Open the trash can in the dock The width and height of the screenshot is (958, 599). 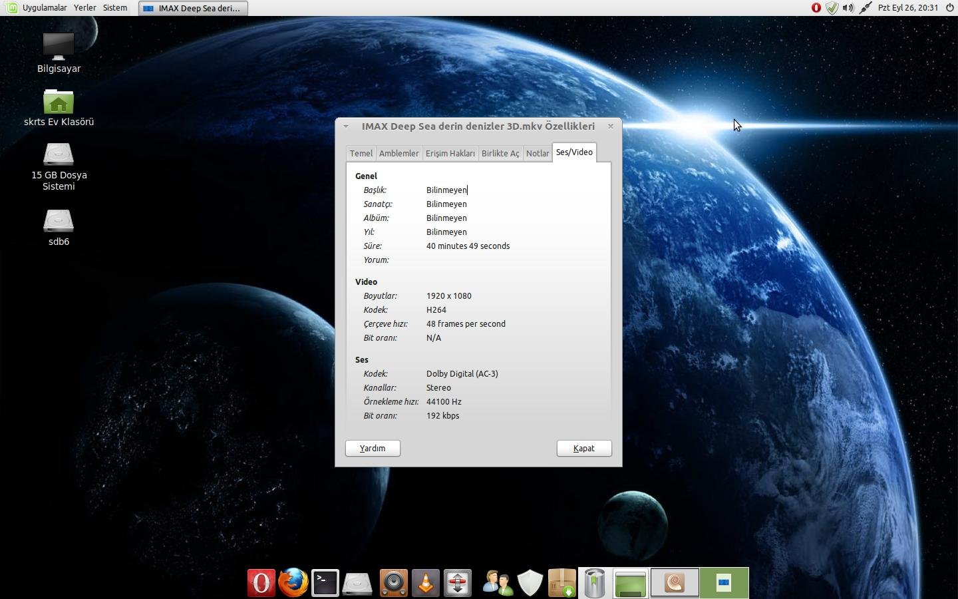(595, 583)
